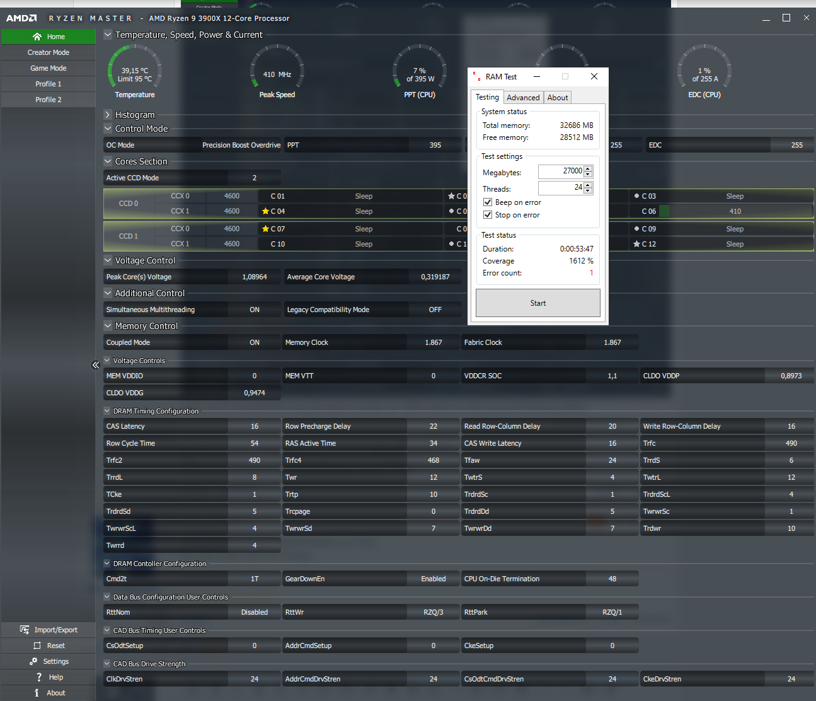
Task: Collapse the Control Mode section
Action: [x=108, y=129]
